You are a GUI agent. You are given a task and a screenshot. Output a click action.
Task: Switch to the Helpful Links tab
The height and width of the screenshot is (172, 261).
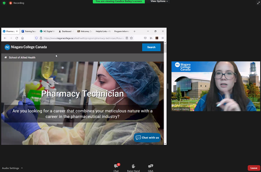click(103, 31)
